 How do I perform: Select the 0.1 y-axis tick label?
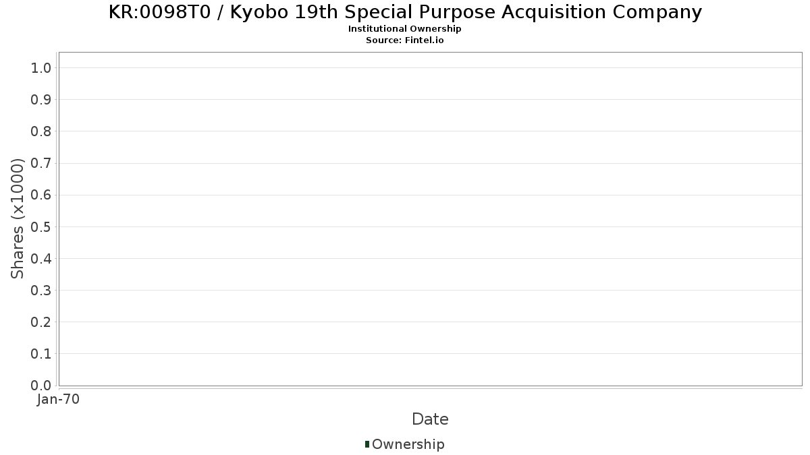point(41,353)
